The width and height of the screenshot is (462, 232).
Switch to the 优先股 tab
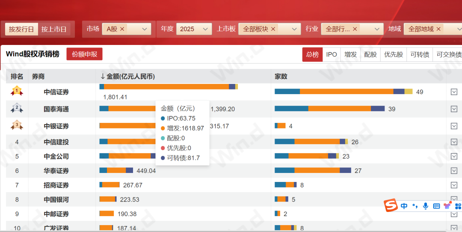[x=394, y=54]
